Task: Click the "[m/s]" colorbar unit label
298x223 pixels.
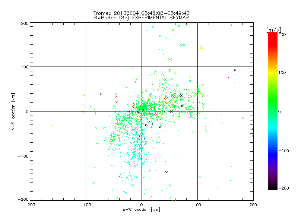Action: 274,30
